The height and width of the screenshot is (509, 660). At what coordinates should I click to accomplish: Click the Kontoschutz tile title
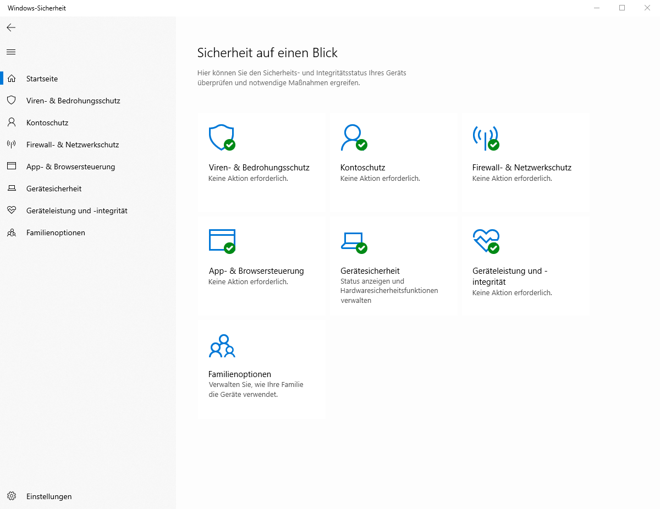click(x=362, y=168)
